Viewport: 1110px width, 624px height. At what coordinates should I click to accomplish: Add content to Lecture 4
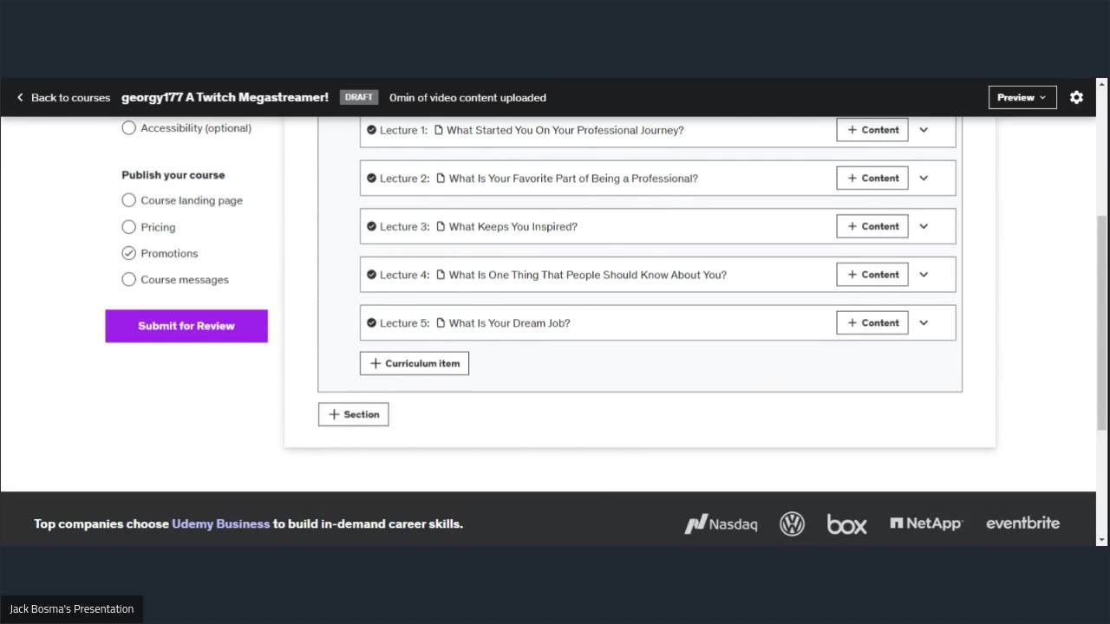pyautogui.click(x=872, y=275)
